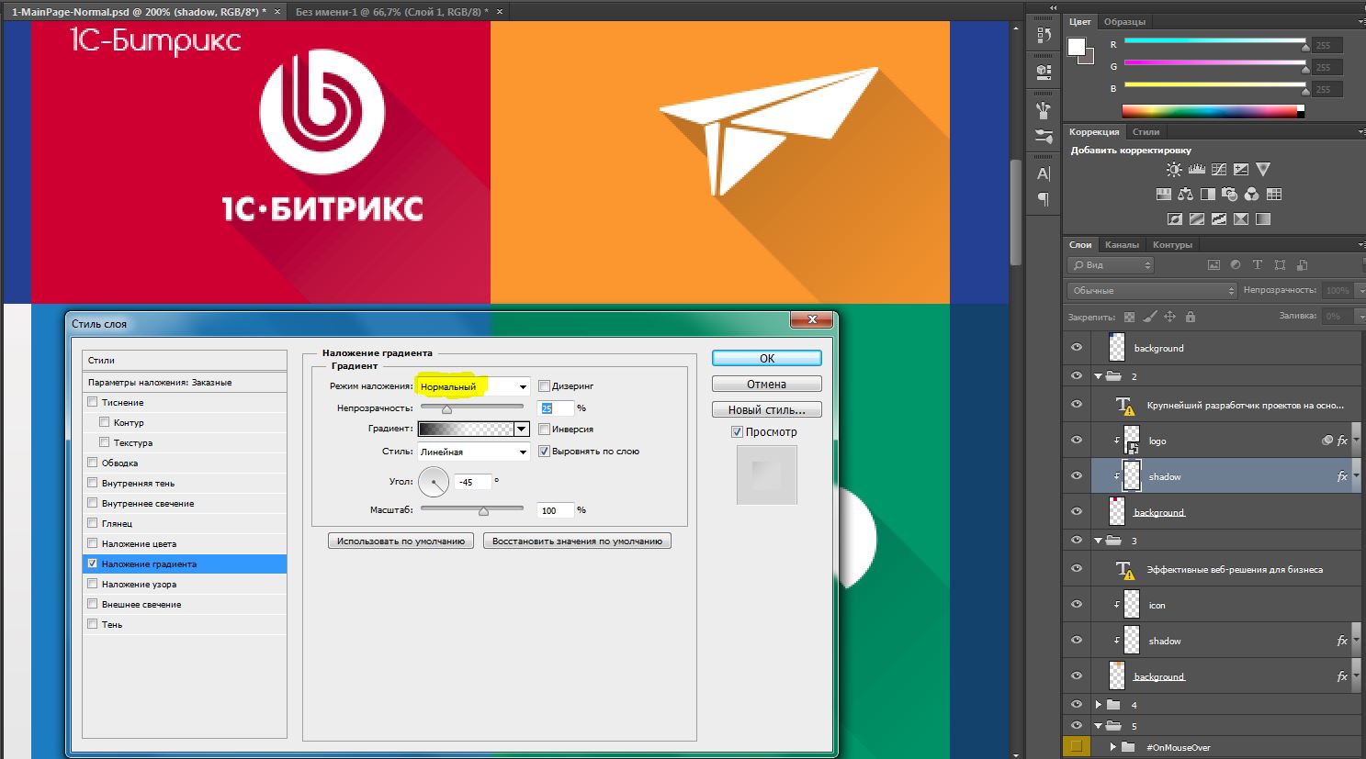Open the Стиль Линейная dropdown

point(473,452)
